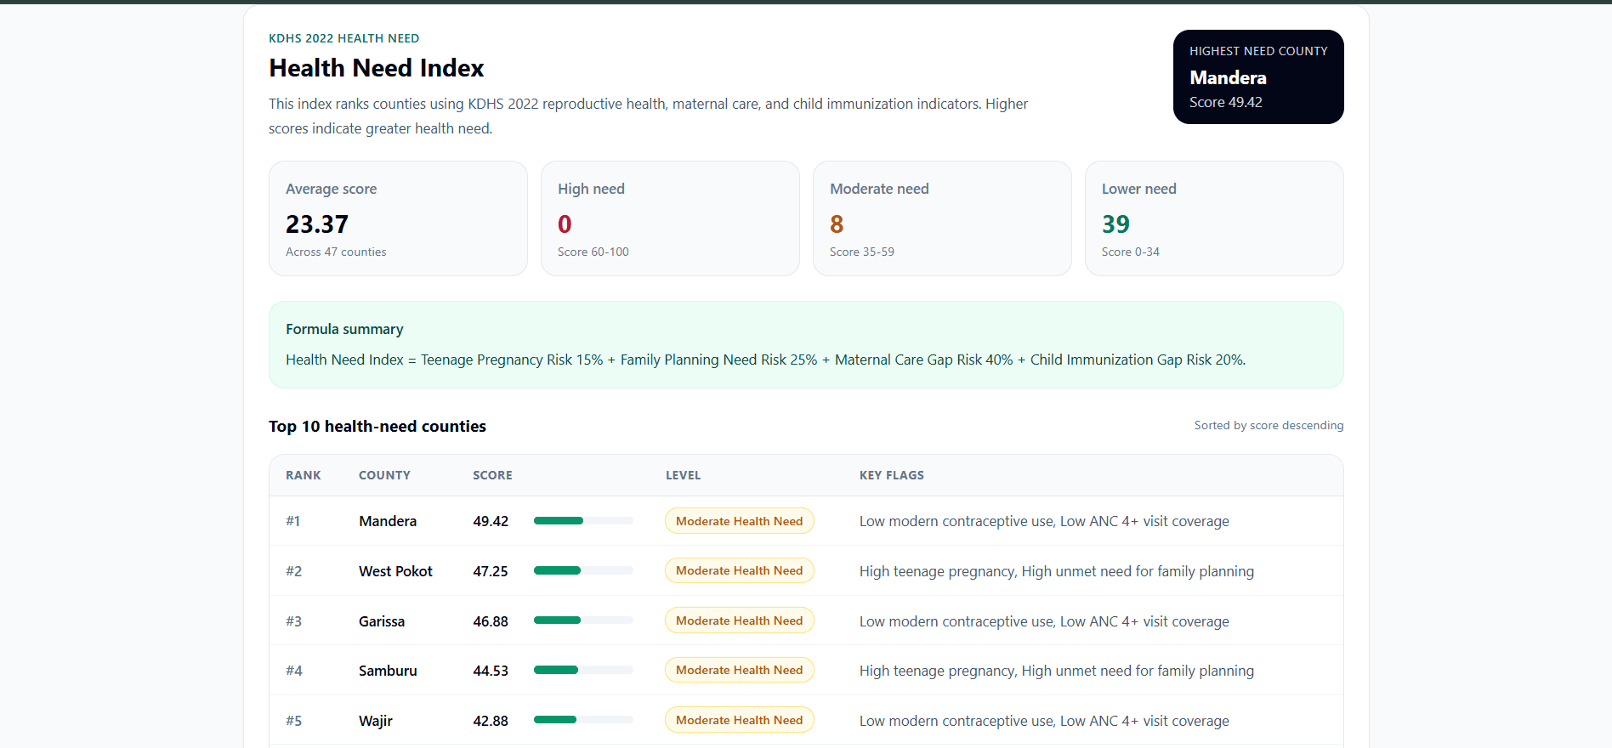Click score value 44.53
This screenshot has width=1612, height=748.
[x=491, y=671]
